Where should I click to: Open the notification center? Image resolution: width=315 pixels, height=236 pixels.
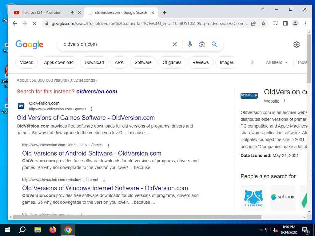[x=305, y=230]
